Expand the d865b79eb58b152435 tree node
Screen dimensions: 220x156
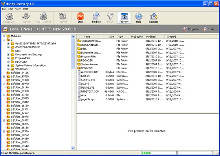pos(8,47)
